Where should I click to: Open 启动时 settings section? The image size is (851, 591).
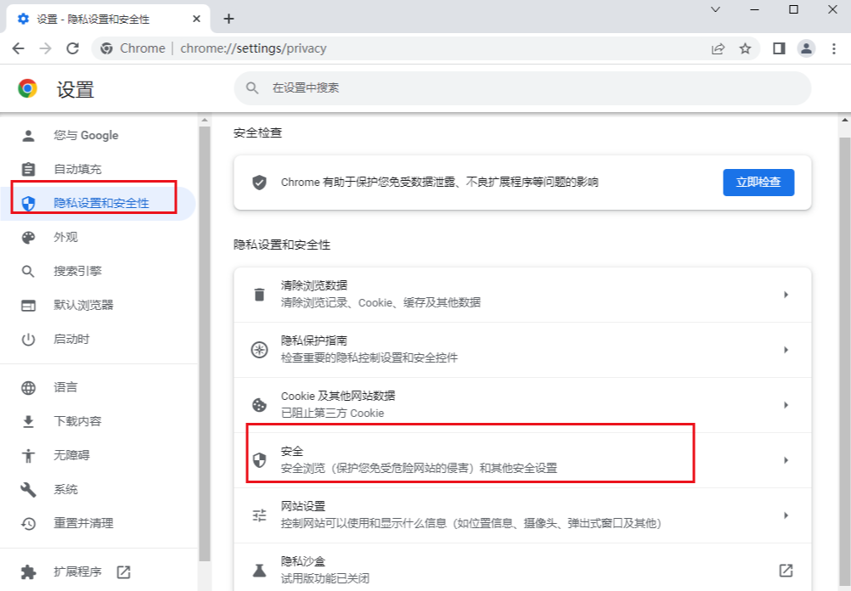[x=99, y=339]
